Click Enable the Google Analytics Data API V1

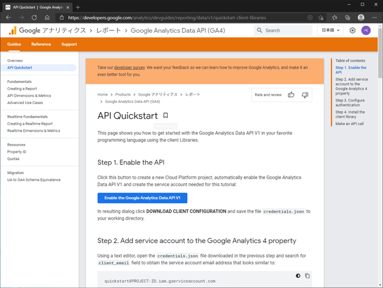[x=142, y=198]
